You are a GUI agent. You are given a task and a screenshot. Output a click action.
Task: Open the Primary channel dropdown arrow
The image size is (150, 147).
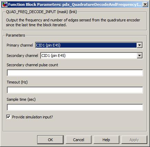[140, 45]
